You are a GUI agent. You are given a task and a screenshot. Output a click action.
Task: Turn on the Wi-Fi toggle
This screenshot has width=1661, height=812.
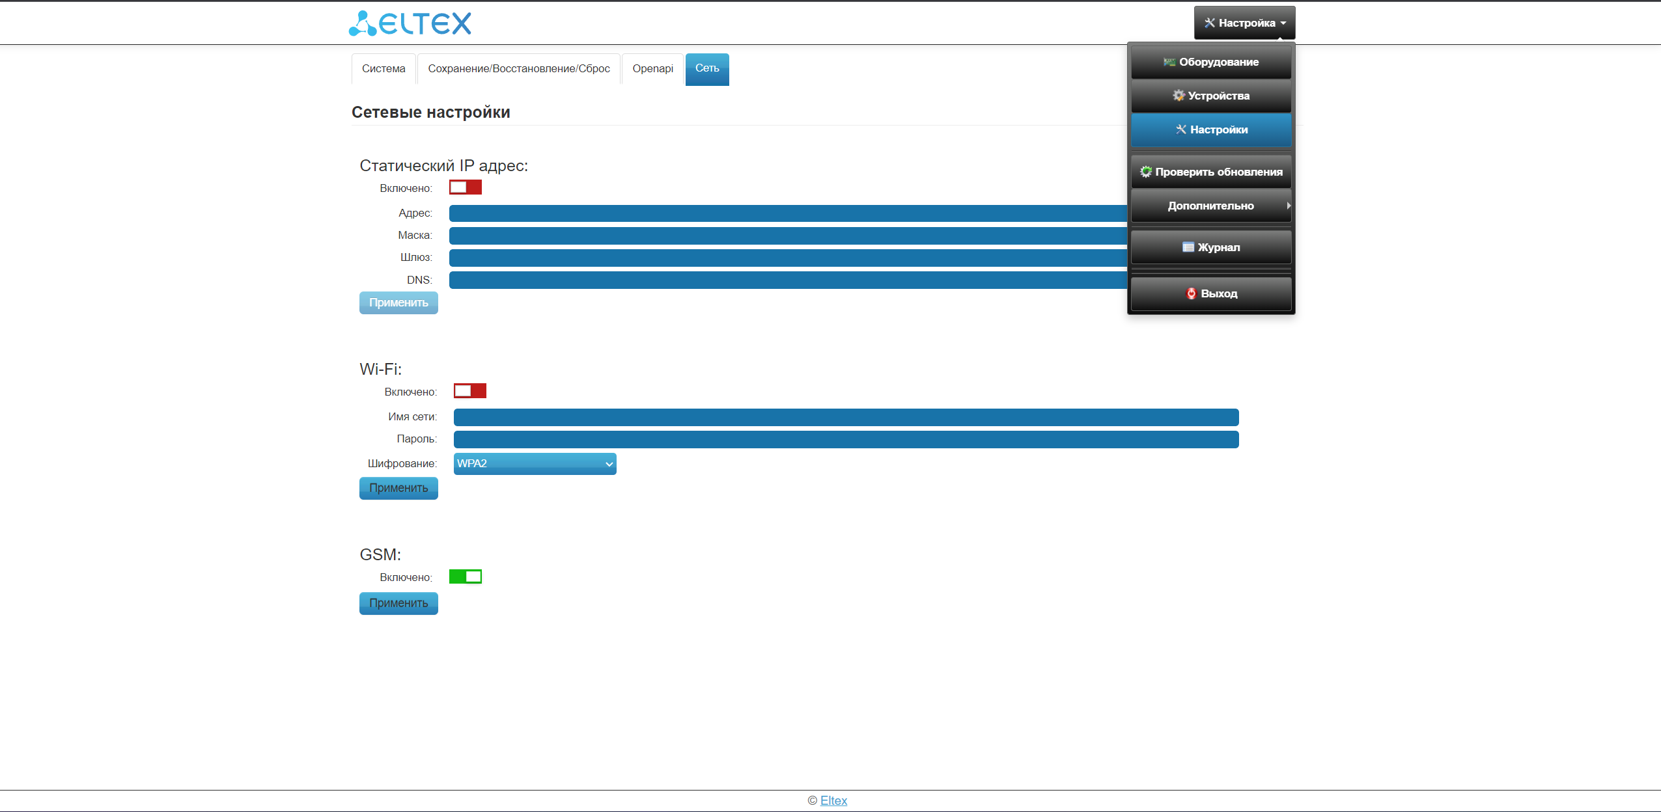pyautogui.click(x=469, y=392)
